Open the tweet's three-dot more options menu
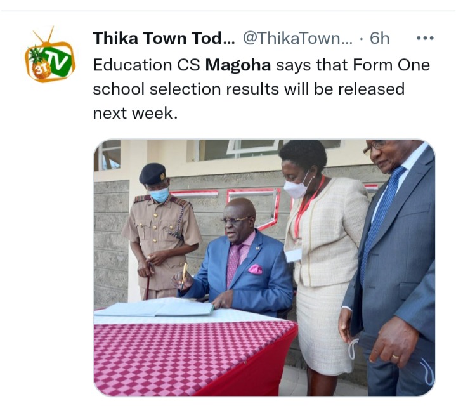The height and width of the screenshot is (413, 456). [425, 38]
